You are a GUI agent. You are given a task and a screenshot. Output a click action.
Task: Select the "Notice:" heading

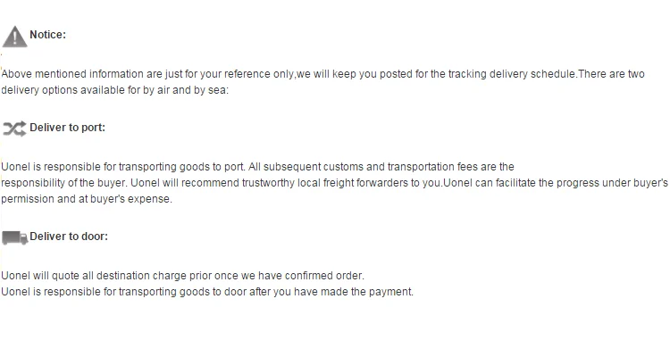tap(48, 35)
